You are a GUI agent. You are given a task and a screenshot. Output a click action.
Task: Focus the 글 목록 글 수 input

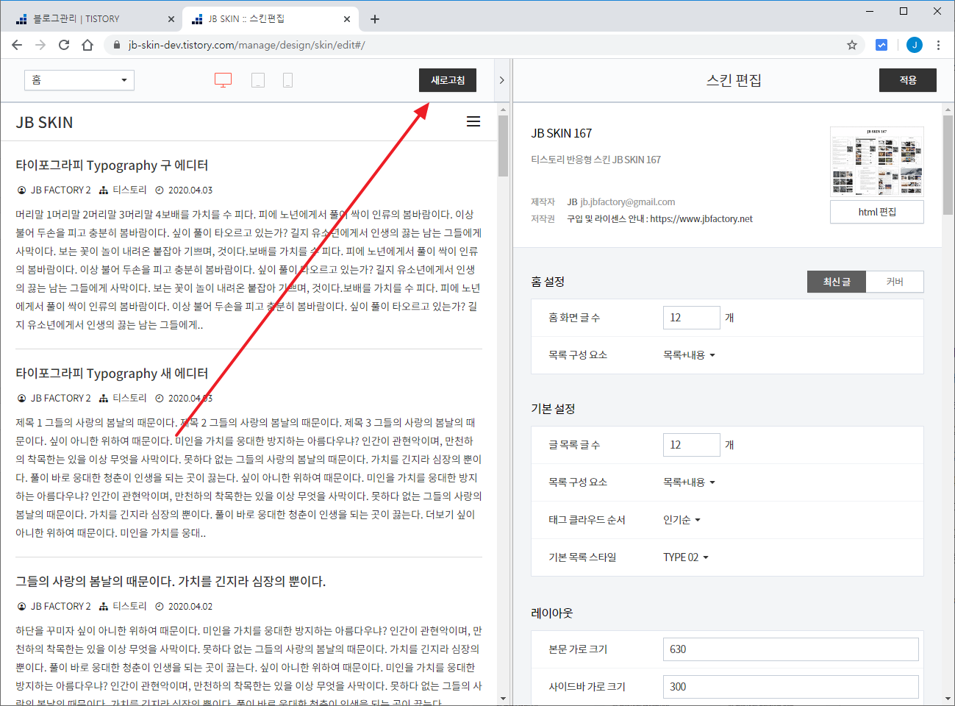click(x=692, y=445)
